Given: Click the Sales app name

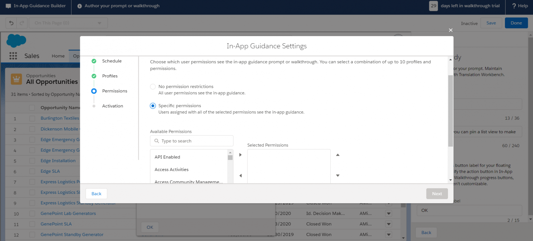Looking at the screenshot, I should click(x=32, y=56).
